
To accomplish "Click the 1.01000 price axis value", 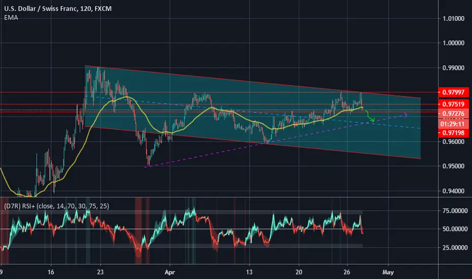I will [x=453, y=19].
